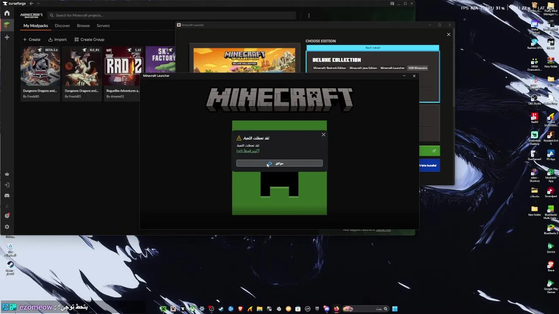Select the RedM desktop shortcut
The height and width of the screenshot is (314, 559).
535,118
